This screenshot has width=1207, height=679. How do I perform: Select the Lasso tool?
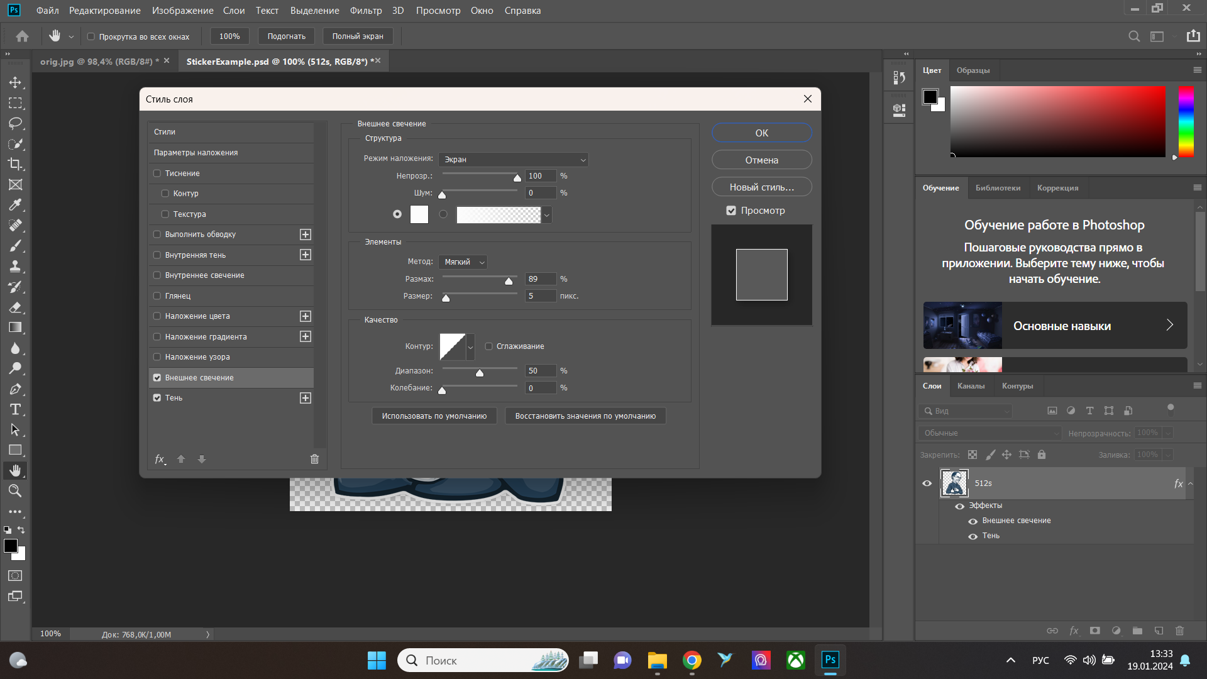[15, 123]
